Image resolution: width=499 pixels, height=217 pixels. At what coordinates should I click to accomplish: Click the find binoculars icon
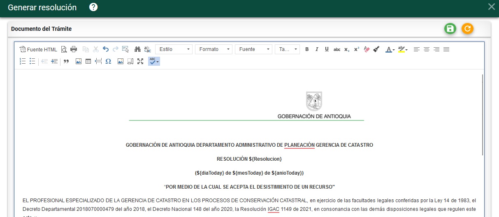point(137,49)
